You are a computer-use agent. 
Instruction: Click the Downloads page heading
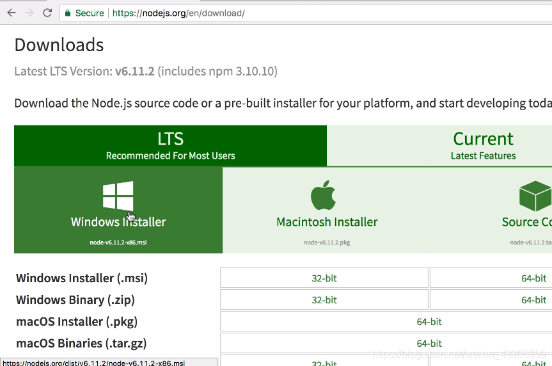tap(59, 45)
